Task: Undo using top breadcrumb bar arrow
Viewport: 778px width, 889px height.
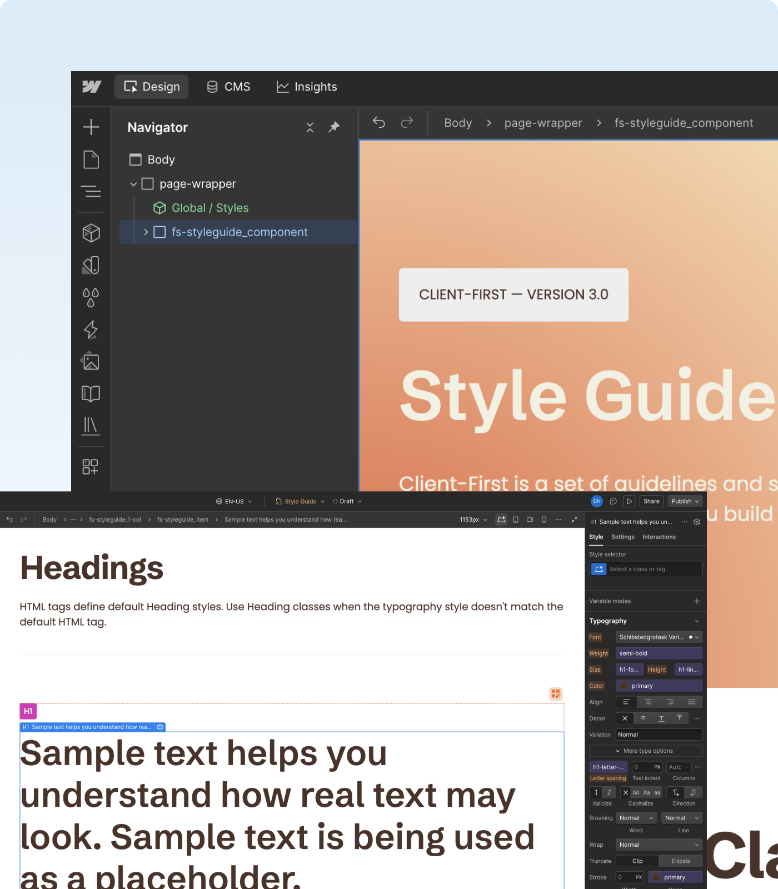Action: click(x=379, y=122)
